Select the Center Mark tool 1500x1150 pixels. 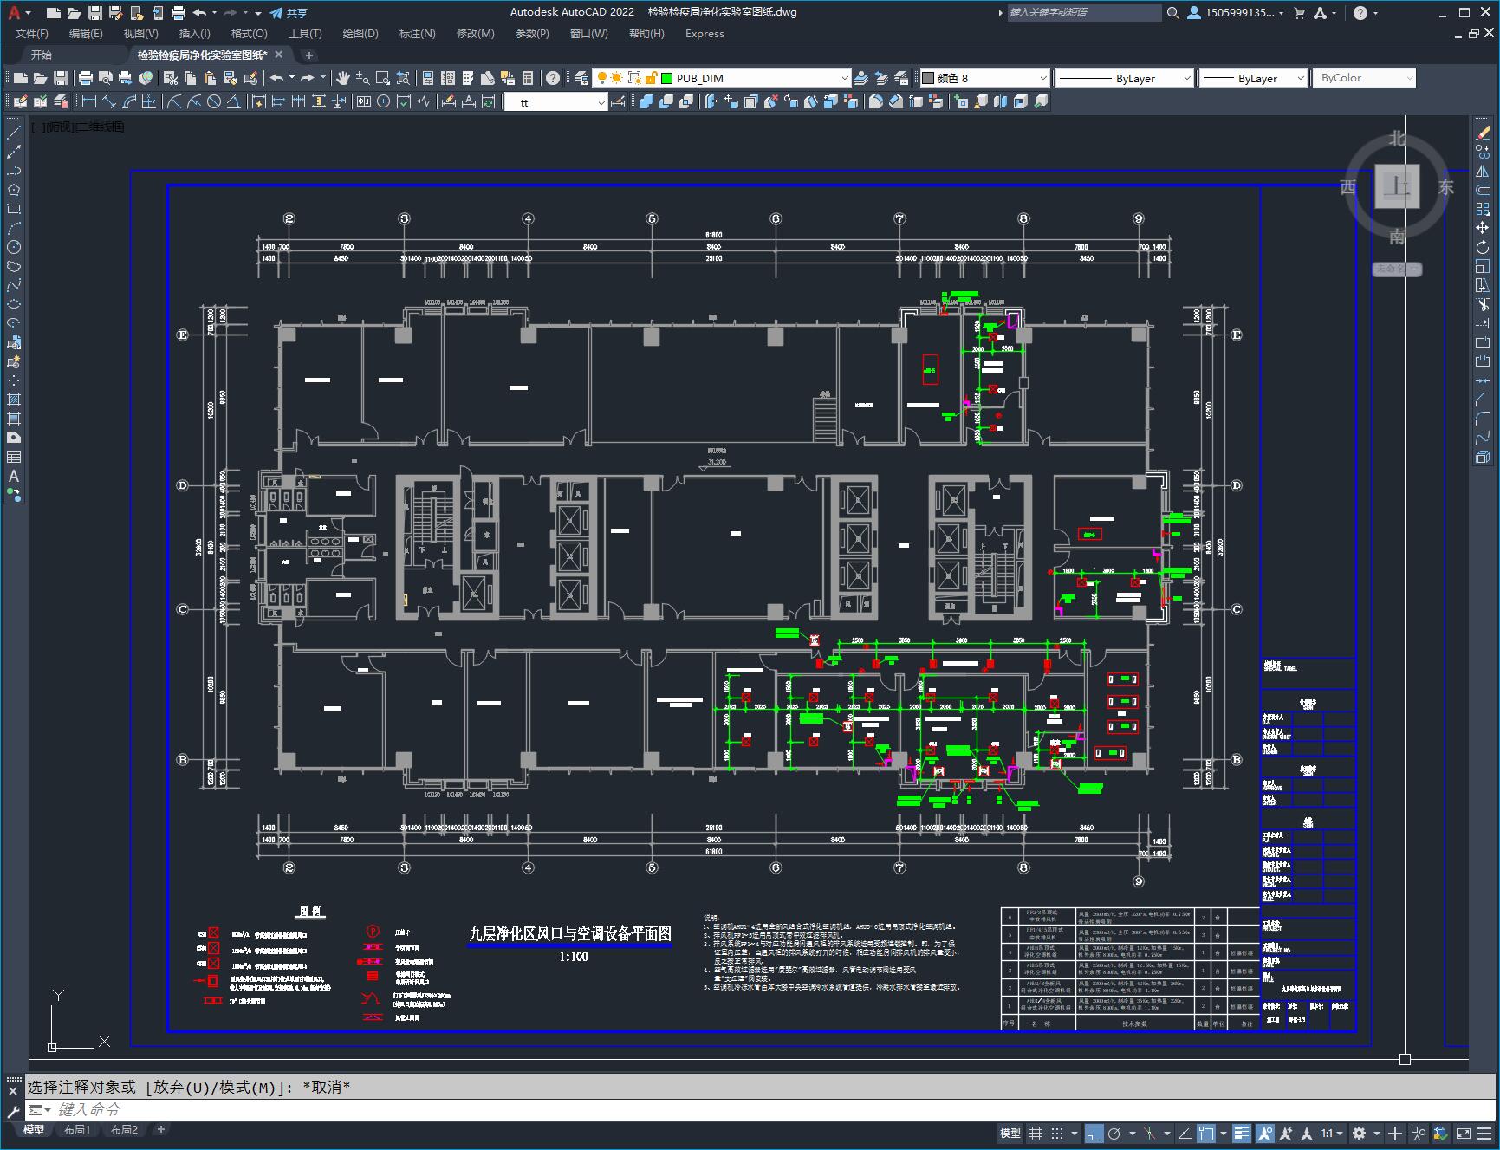[x=383, y=102]
